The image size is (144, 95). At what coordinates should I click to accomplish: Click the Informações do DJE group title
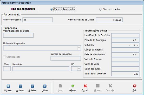[96, 31]
